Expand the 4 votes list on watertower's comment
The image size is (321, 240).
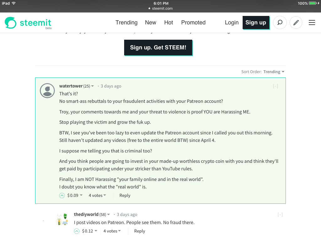click(97, 196)
